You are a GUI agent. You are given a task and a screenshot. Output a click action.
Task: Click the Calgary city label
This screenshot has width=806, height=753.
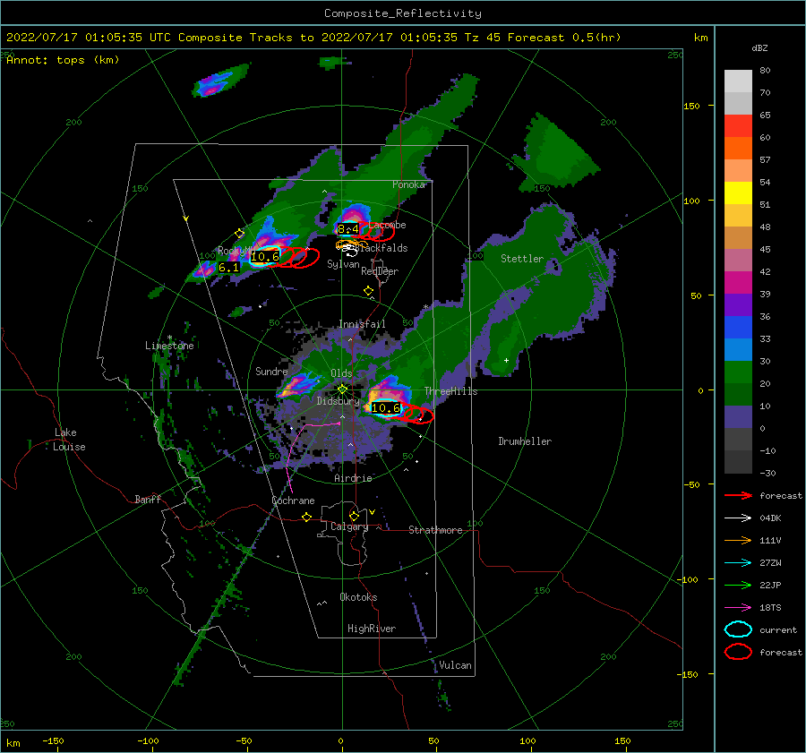pos(349,526)
